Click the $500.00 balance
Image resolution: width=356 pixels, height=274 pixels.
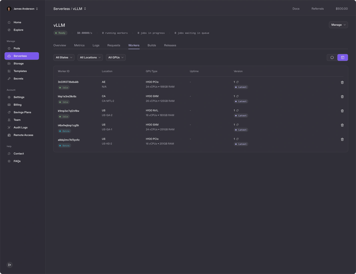[342, 9]
